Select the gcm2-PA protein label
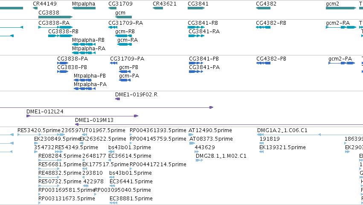The image size is (363, 205). tap(340, 59)
